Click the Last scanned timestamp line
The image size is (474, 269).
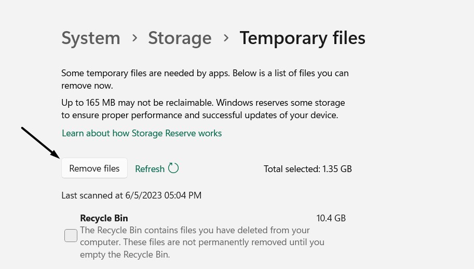131,195
